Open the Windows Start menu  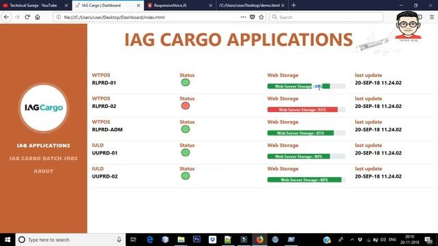coord(8,240)
